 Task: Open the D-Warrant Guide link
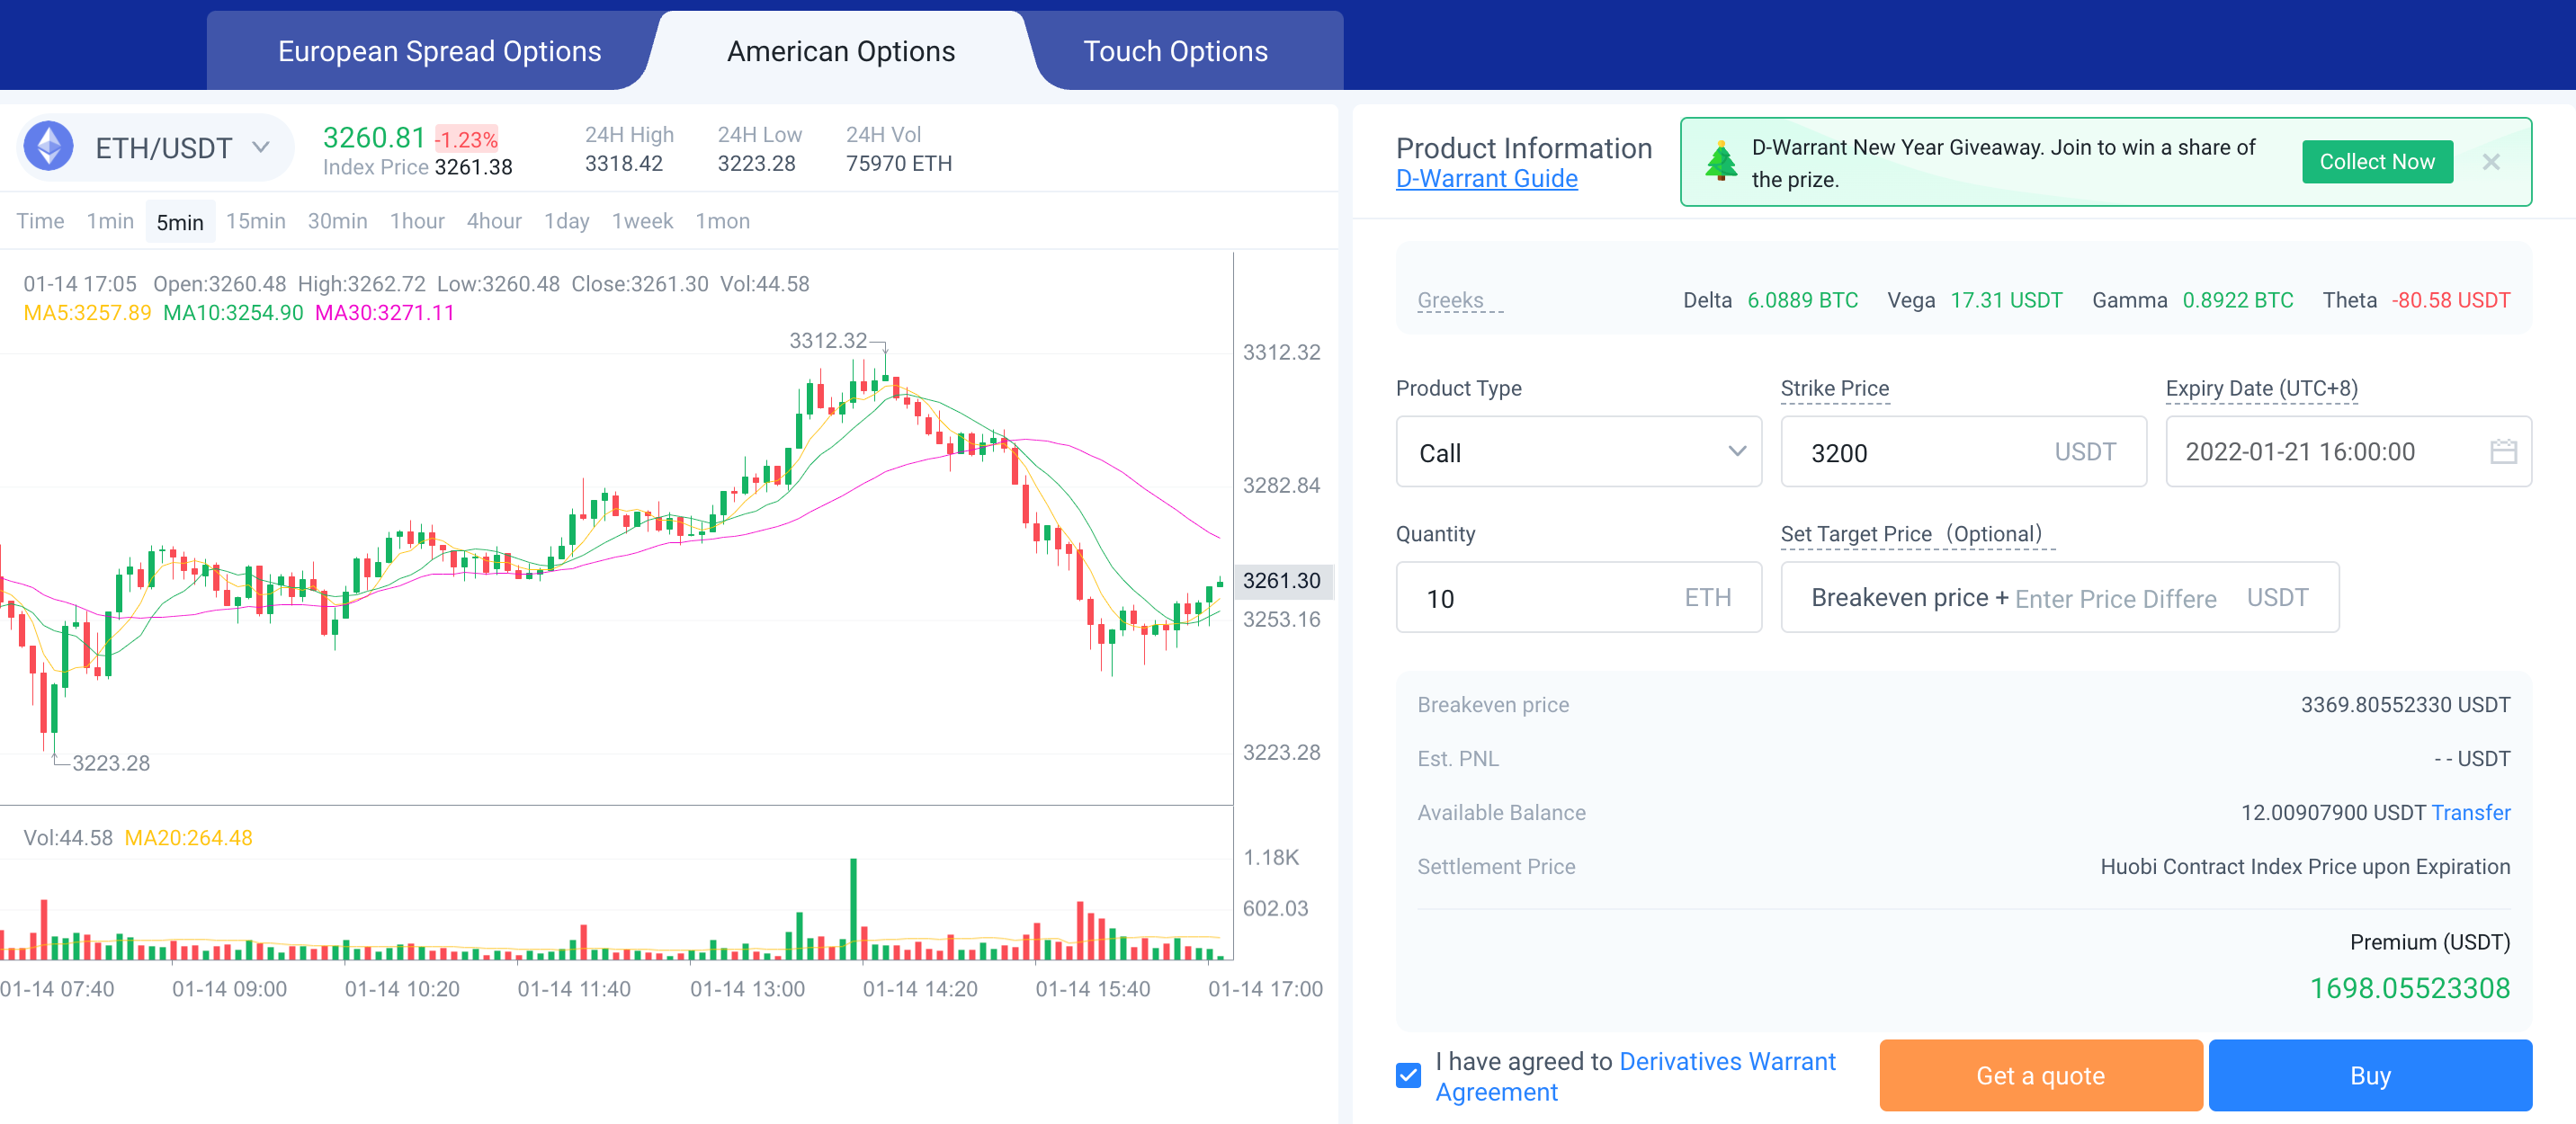click(1486, 179)
